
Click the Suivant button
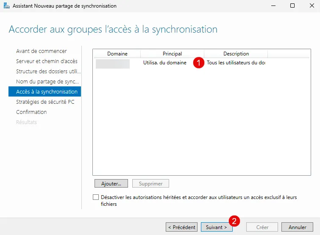216,227
